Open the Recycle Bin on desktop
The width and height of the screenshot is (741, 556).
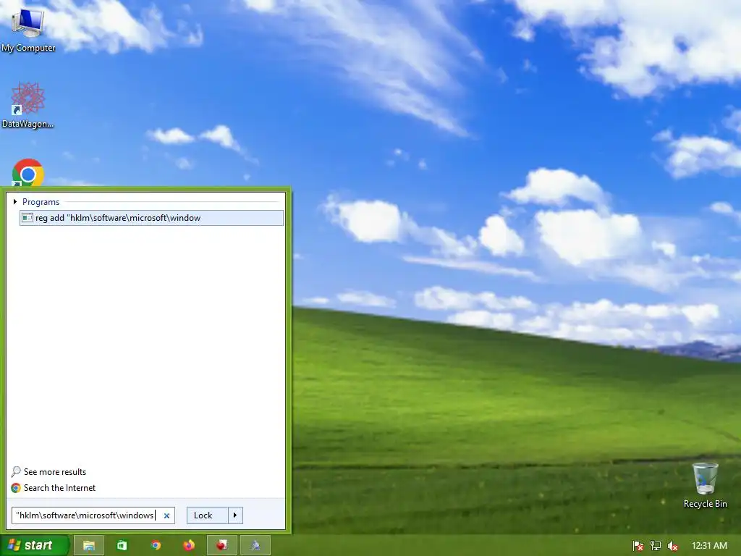[x=705, y=486]
